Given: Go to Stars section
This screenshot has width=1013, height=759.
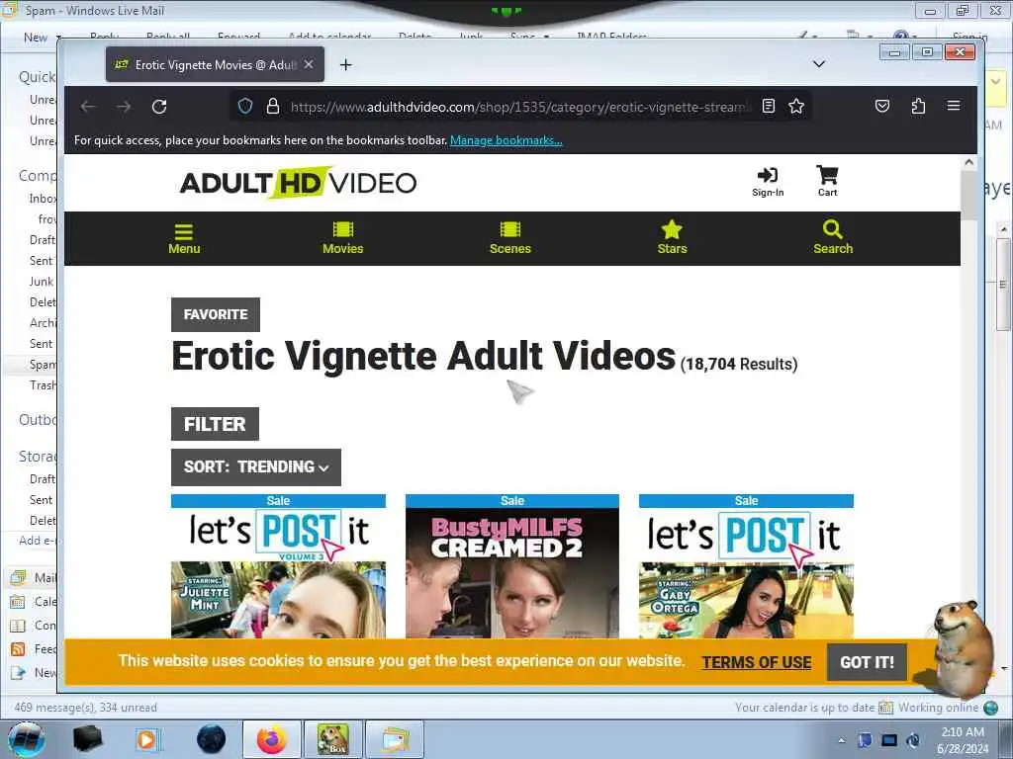Looking at the screenshot, I should coord(672,238).
